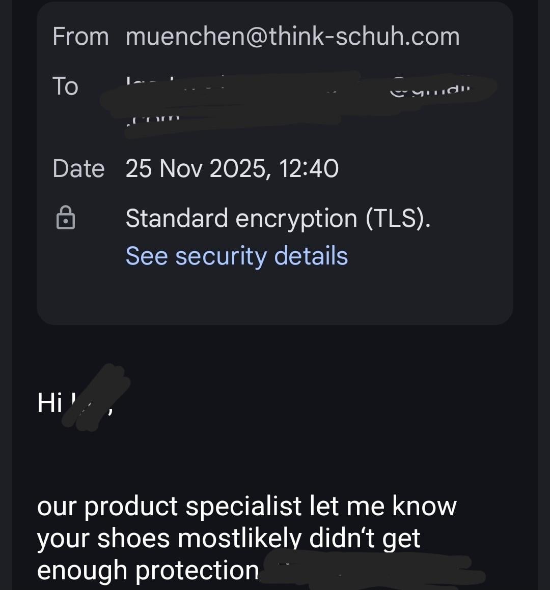Tap the Hi greeting in the message
This screenshot has height=590, width=550.
tap(49, 403)
